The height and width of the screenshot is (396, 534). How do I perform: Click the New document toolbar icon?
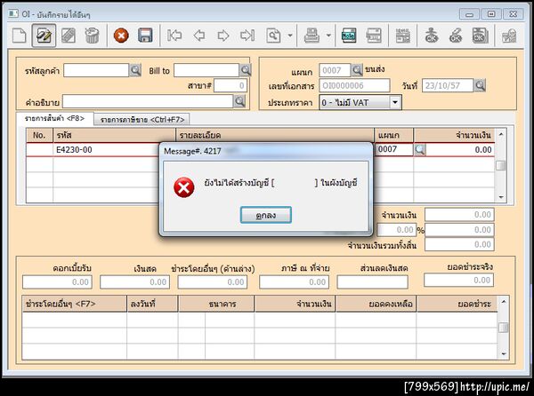click(19, 36)
